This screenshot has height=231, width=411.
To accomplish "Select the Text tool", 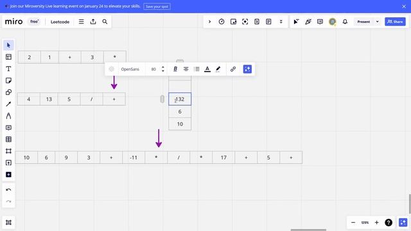I will (8, 69).
